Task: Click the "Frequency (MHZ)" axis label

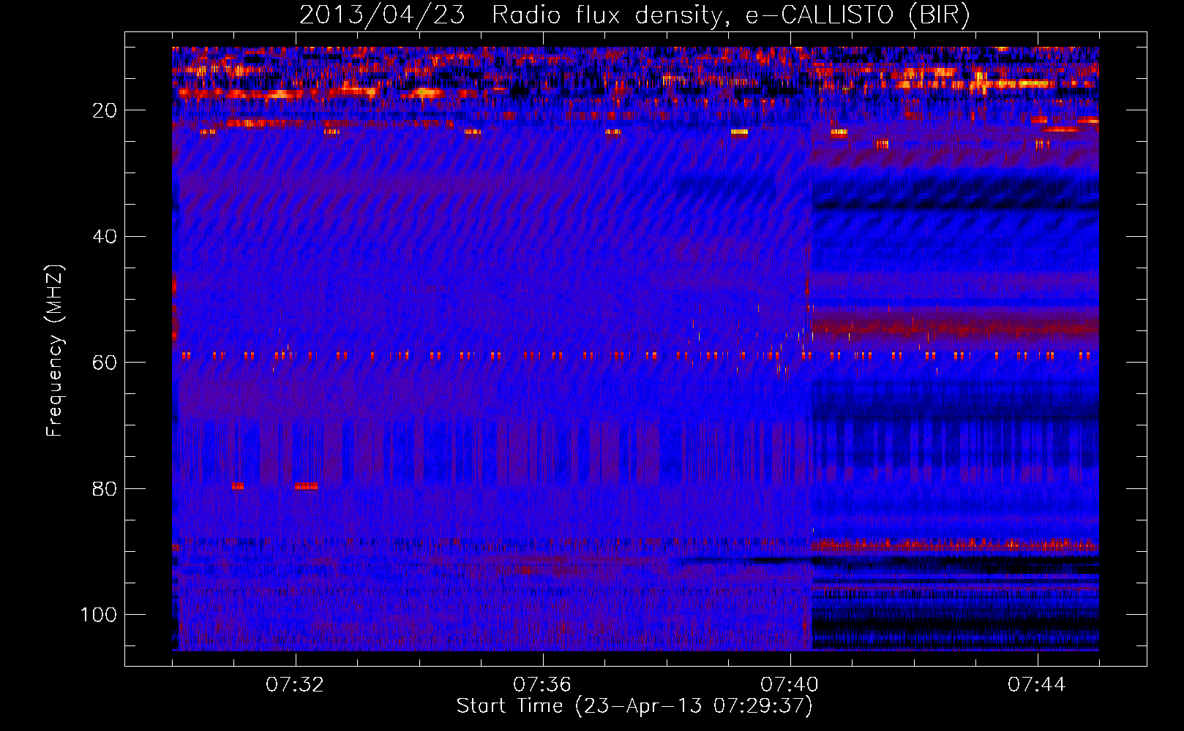Action: [55, 350]
